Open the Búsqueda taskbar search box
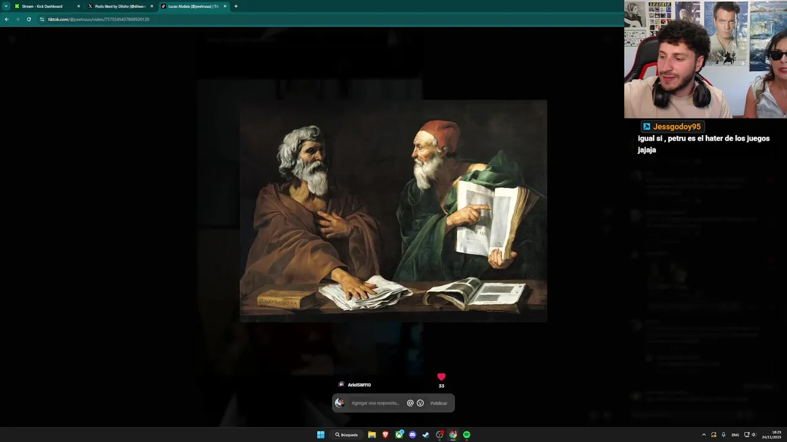The height and width of the screenshot is (442, 787). (346, 435)
